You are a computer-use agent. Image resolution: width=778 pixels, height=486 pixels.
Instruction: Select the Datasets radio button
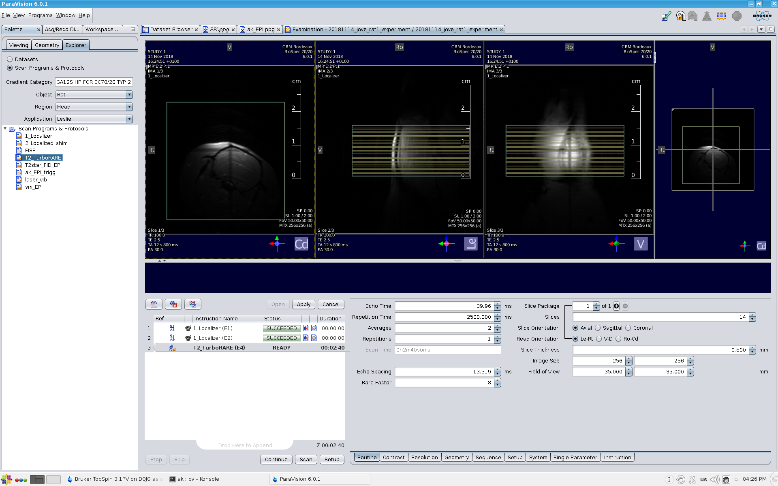coord(10,59)
